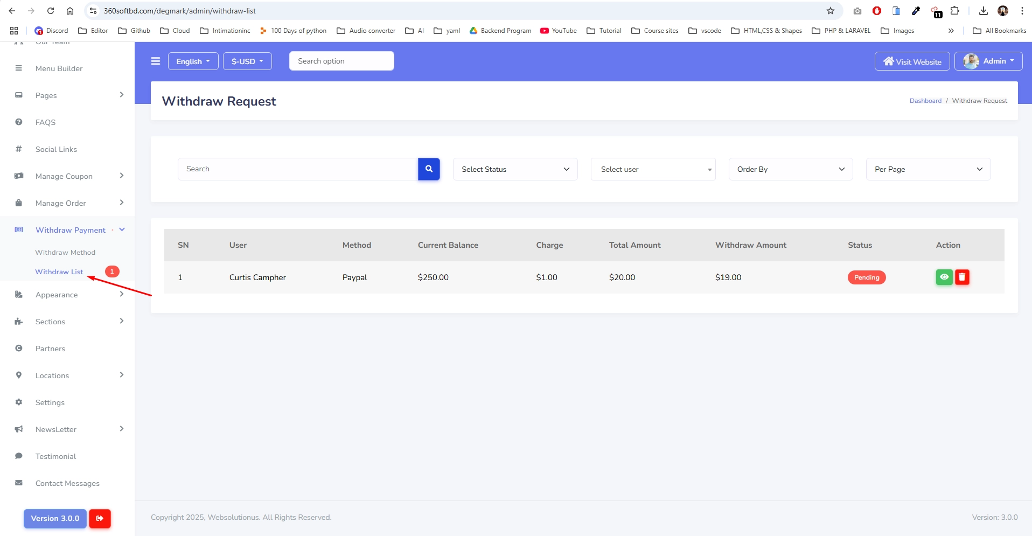Screen dimensions: 1032x536
Task: Open the English language dropdown
Action: coord(193,61)
